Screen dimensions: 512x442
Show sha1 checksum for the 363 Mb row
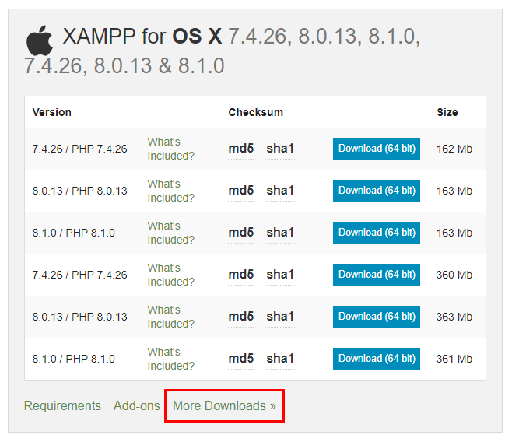coord(280,317)
